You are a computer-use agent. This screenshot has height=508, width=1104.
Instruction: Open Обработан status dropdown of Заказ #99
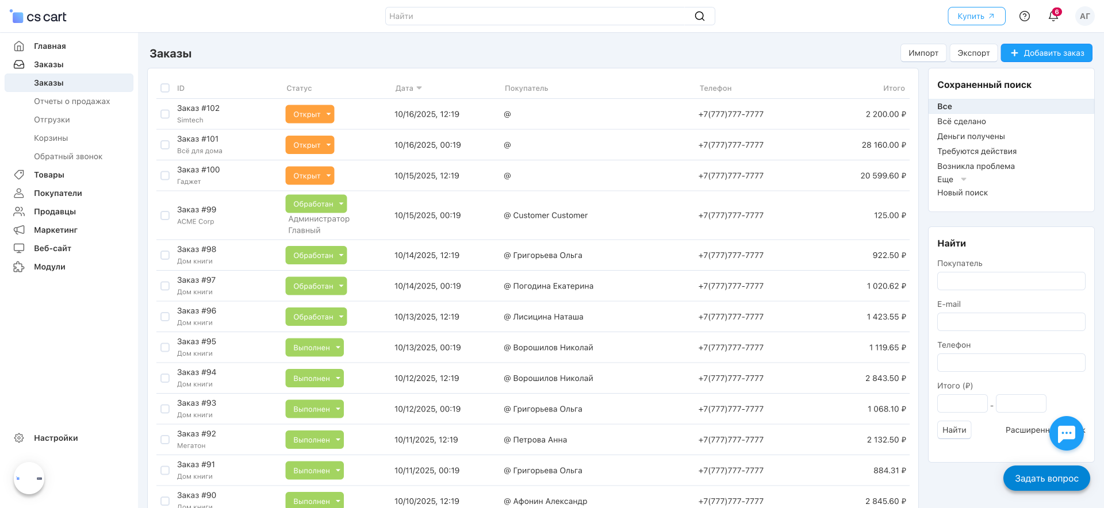pyautogui.click(x=316, y=203)
